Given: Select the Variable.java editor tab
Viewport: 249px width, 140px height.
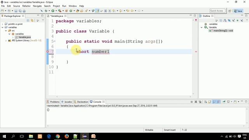Looking at the screenshot, I should pyautogui.click(x=57, y=16).
